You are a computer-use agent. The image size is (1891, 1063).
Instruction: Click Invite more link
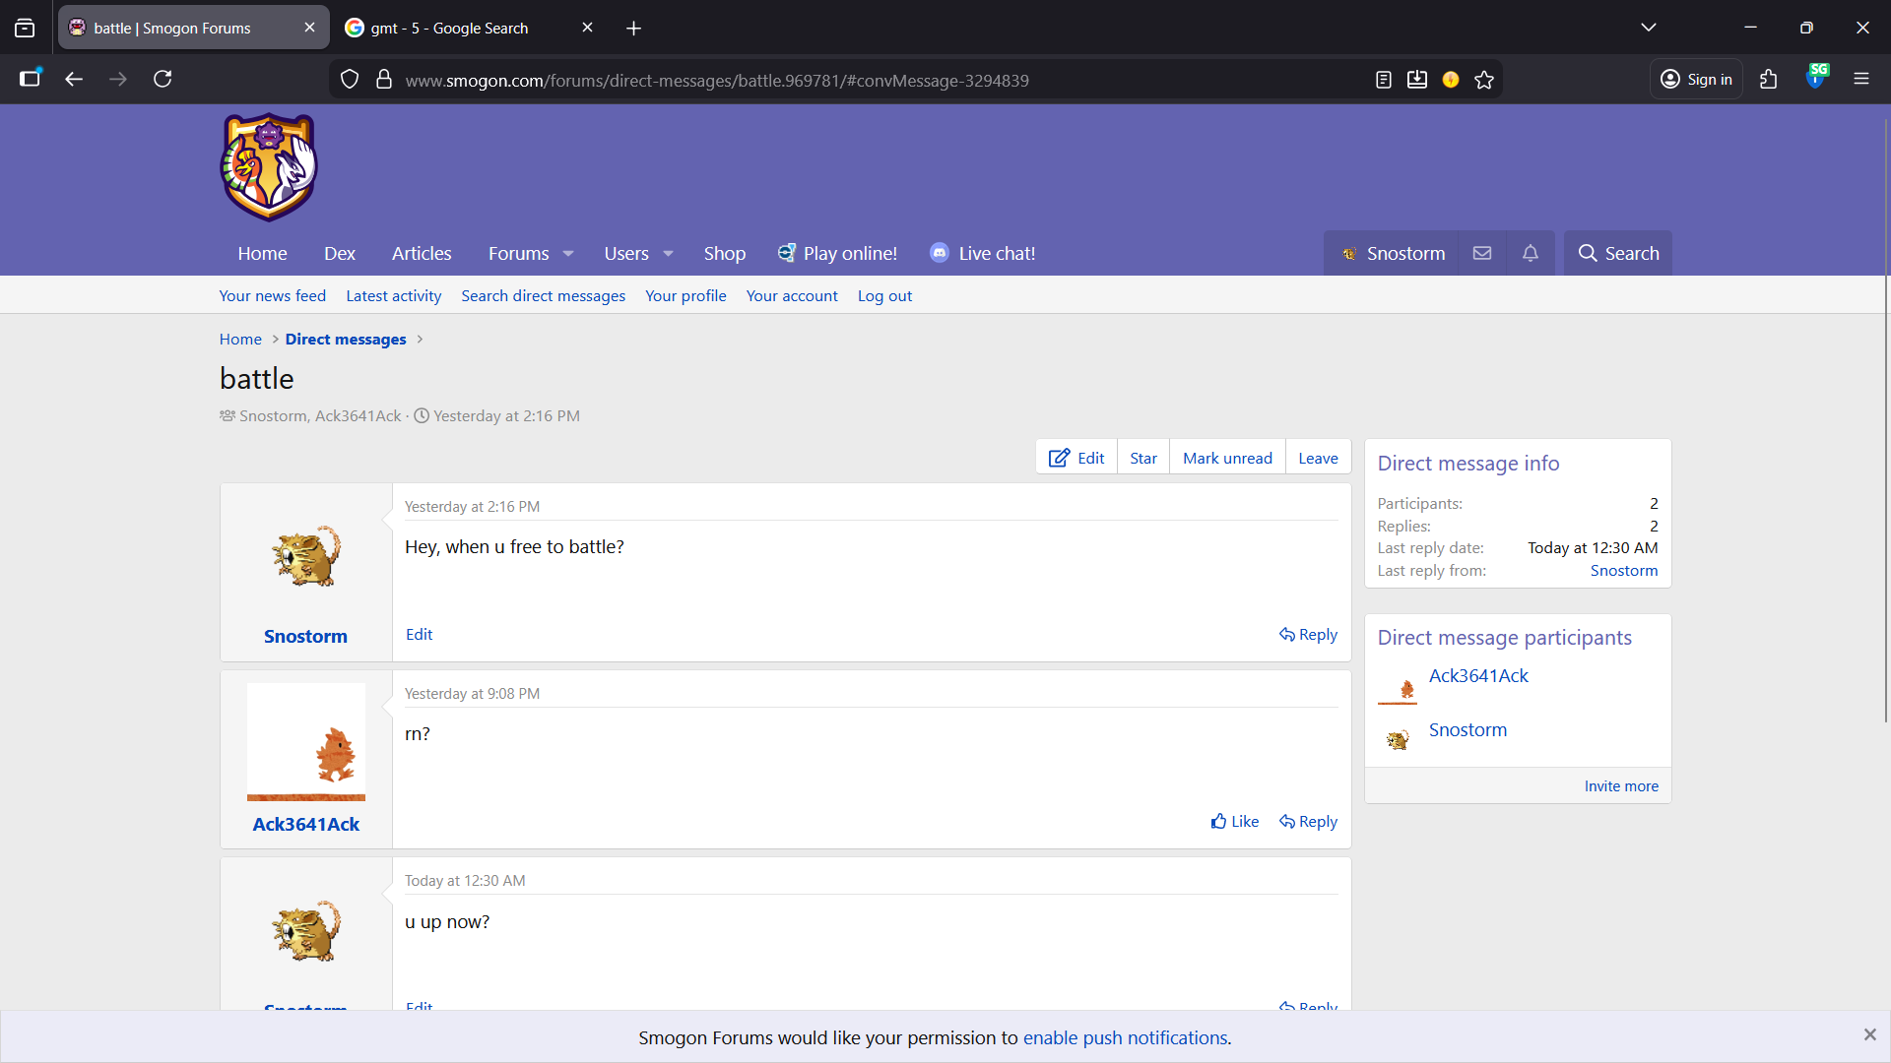click(1620, 785)
